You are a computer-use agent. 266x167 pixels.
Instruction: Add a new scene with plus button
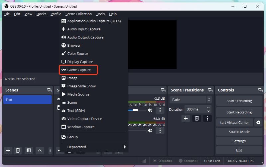tap(8, 151)
